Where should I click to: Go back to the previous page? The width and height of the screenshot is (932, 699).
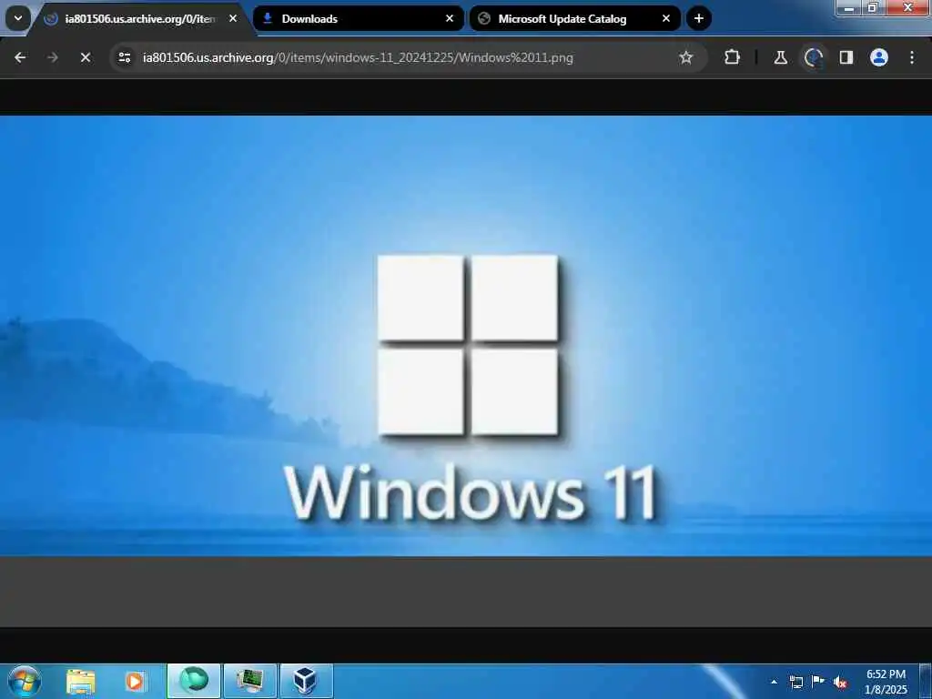[x=20, y=57]
